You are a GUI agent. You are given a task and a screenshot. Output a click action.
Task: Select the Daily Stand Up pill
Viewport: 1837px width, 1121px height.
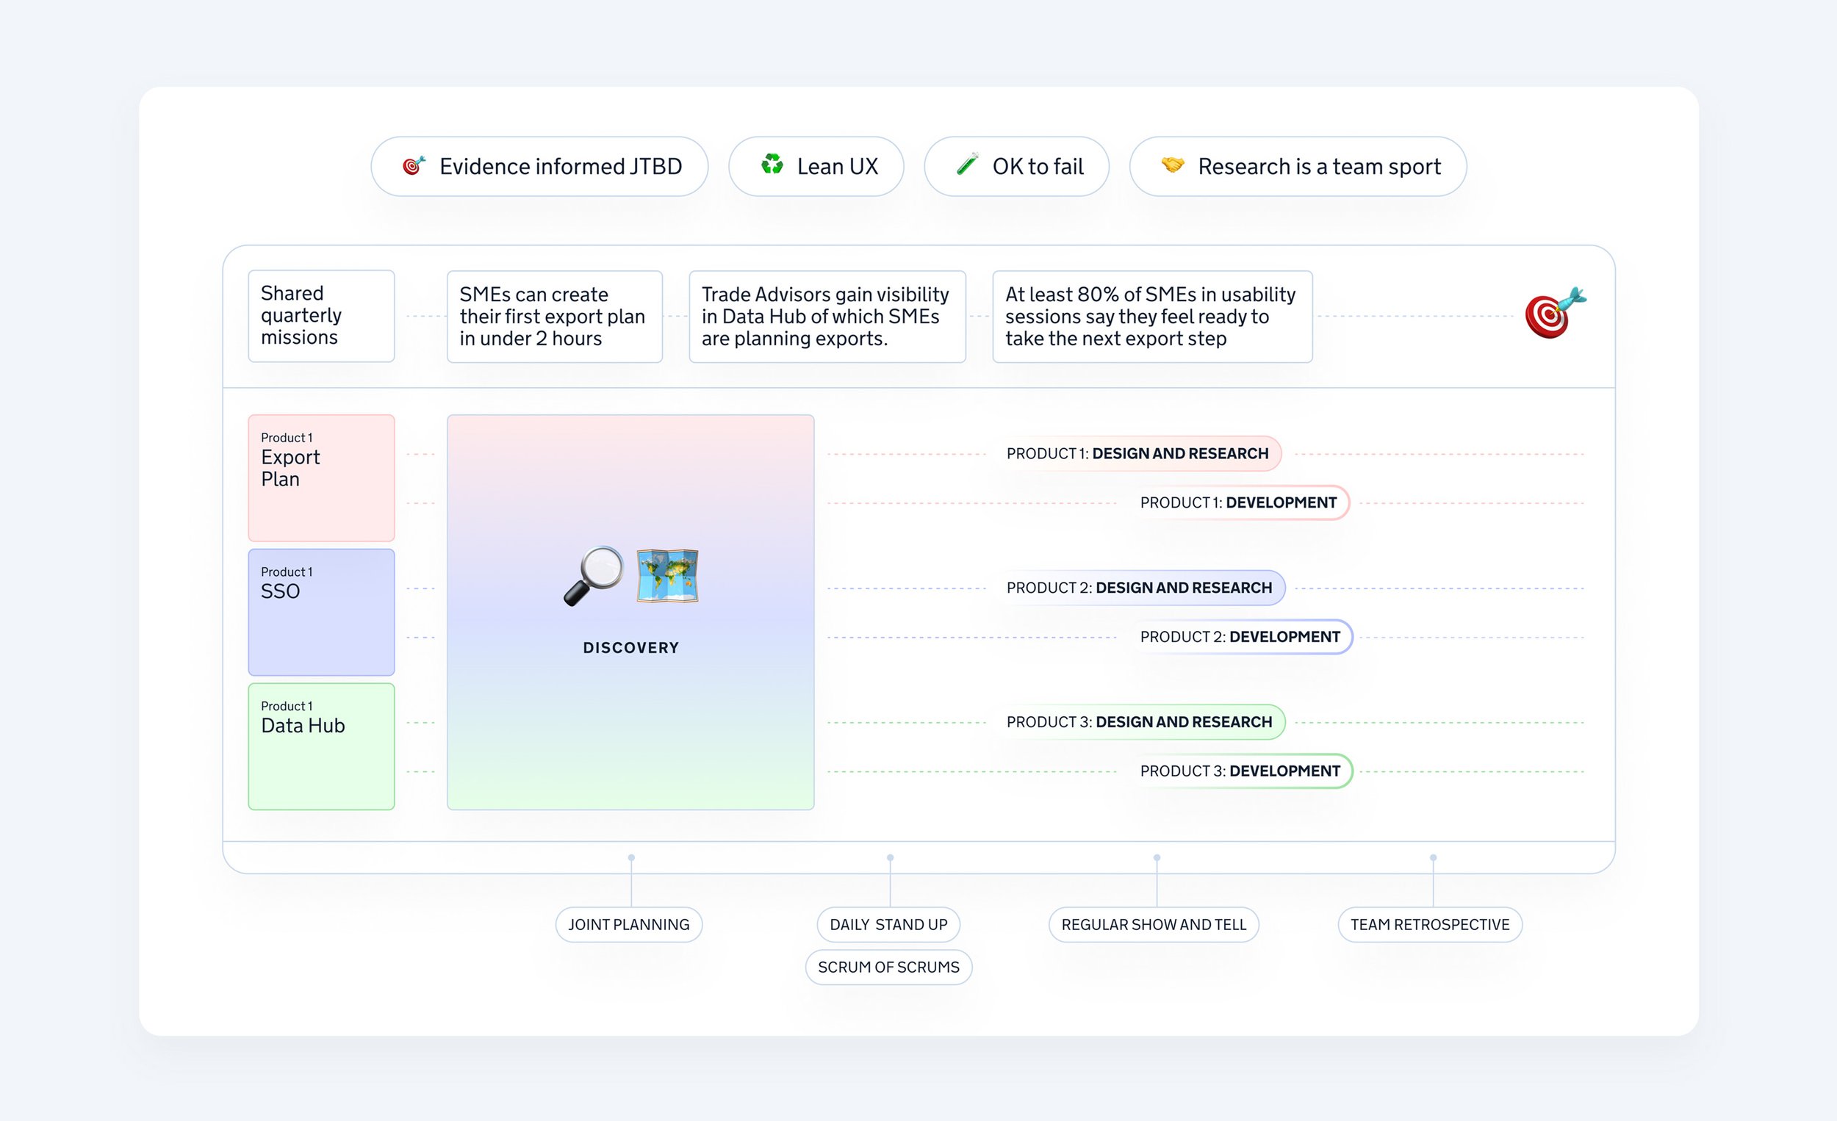[x=888, y=925]
